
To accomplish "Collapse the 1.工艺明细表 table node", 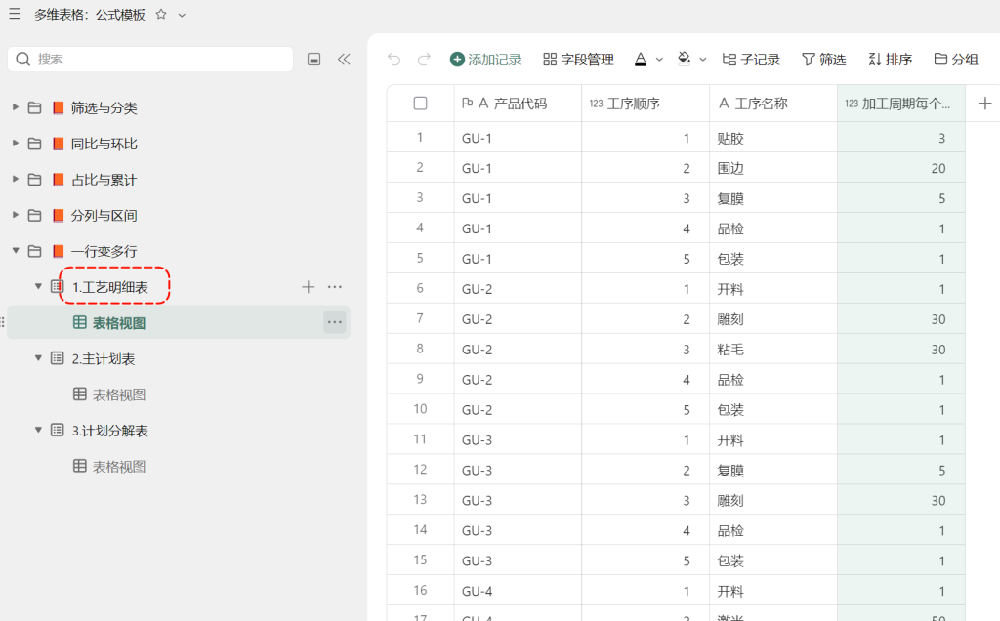I will pyautogui.click(x=38, y=286).
